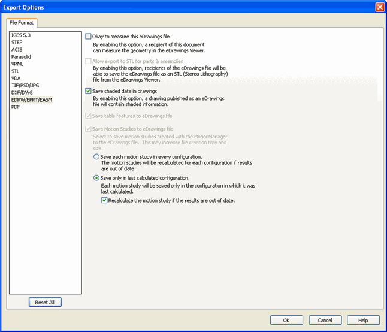Switch to the File Format tab

pyautogui.click(x=22, y=23)
